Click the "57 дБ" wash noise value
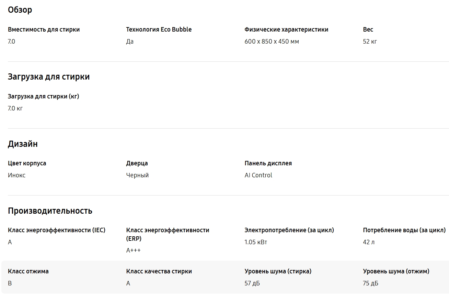Image resolution: width=449 pixels, height=296 pixels. click(x=252, y=283)
